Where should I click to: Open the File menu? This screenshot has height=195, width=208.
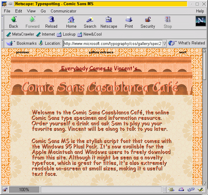click(x=7, y=11)
